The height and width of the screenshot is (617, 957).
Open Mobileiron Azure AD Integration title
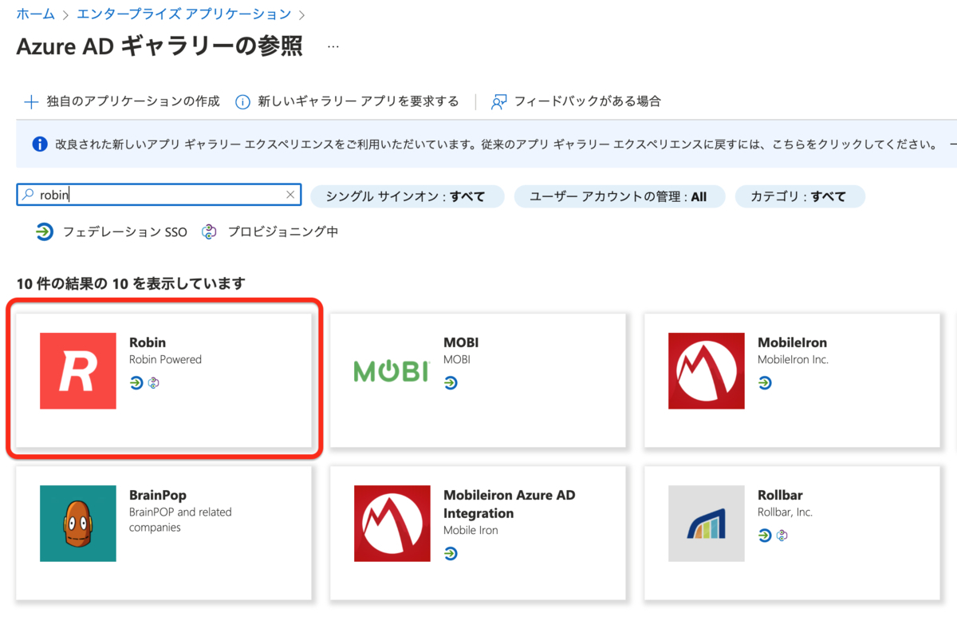(509, 504)
